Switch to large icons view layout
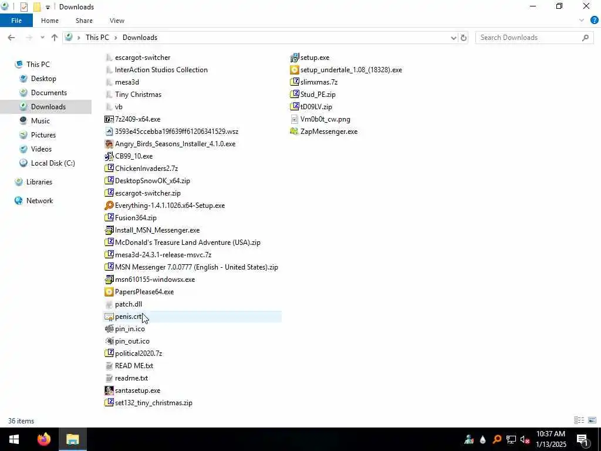This screenshot has height=451, width=601. pos(592,420)
